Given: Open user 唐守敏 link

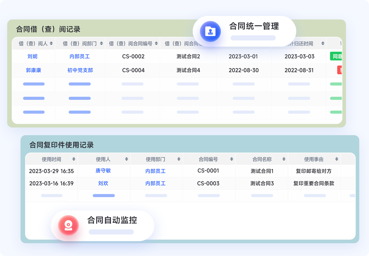Looking at the screenshot, I should 103,170.
